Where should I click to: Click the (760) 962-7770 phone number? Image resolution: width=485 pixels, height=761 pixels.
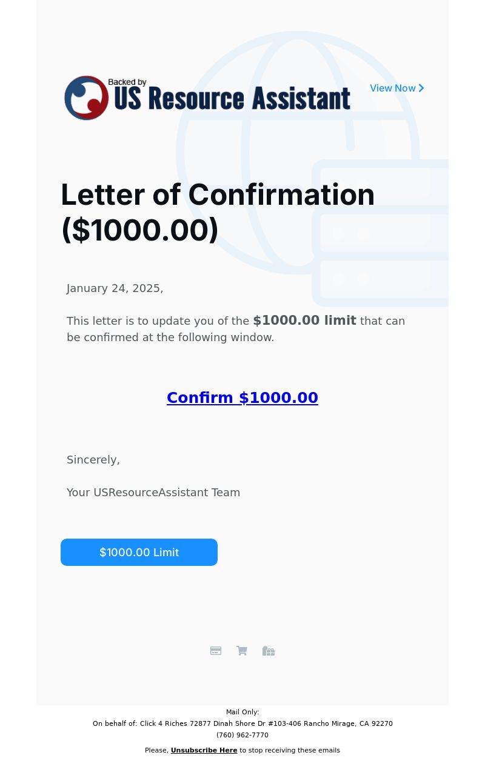click(242, 735)
